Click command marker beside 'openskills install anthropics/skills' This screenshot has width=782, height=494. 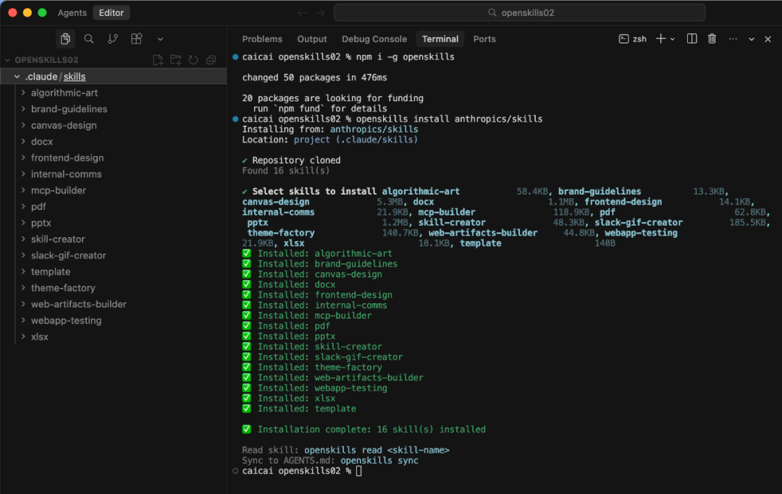pyautogui.click(x=235, y=119)
